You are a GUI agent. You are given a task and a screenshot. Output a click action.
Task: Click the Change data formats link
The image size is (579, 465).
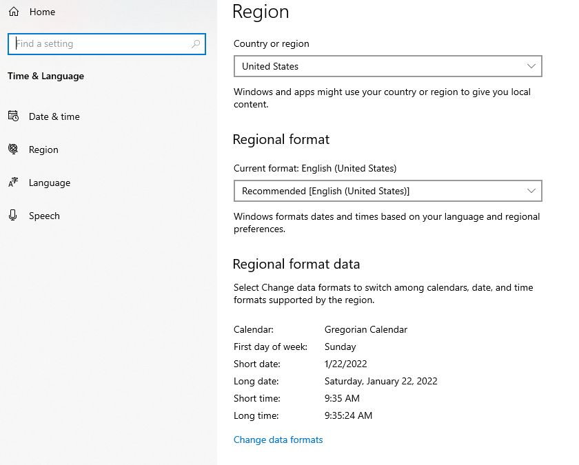coord(278,440)
